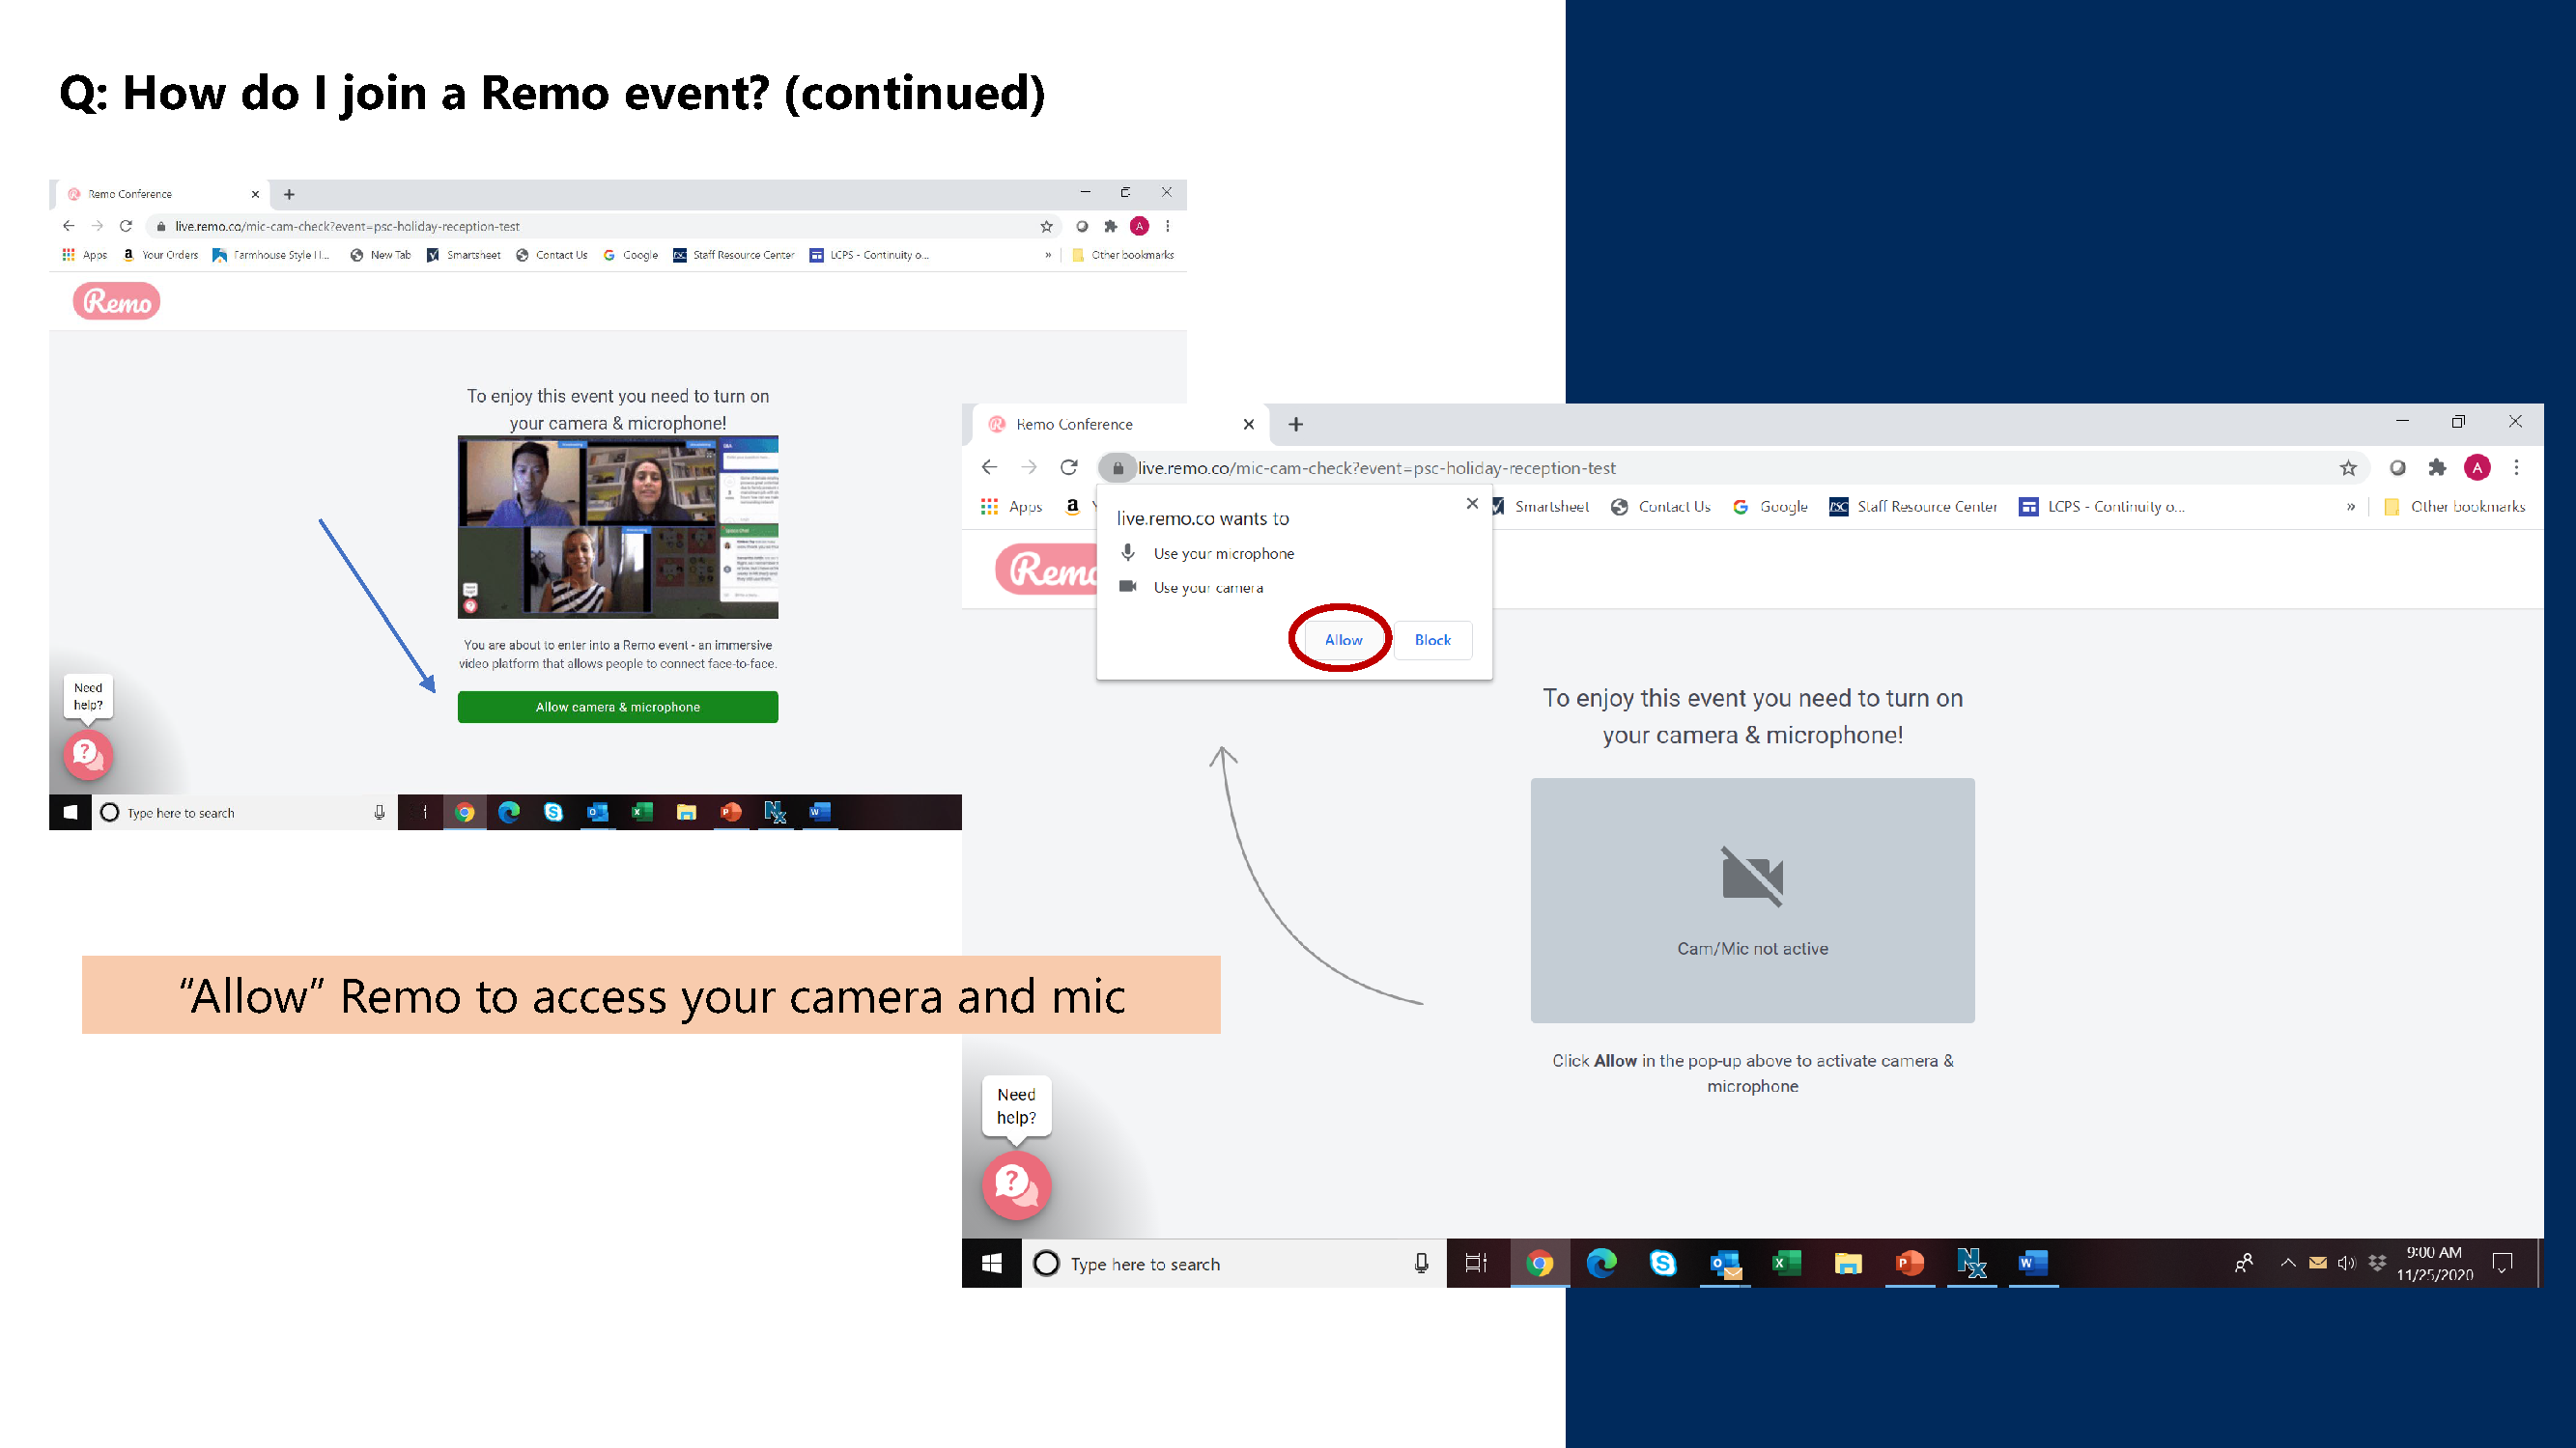Click the lock icon in large browser address bar
The width and height of the screenshot is (2576, 1448).
click(x=1118, y=467)
